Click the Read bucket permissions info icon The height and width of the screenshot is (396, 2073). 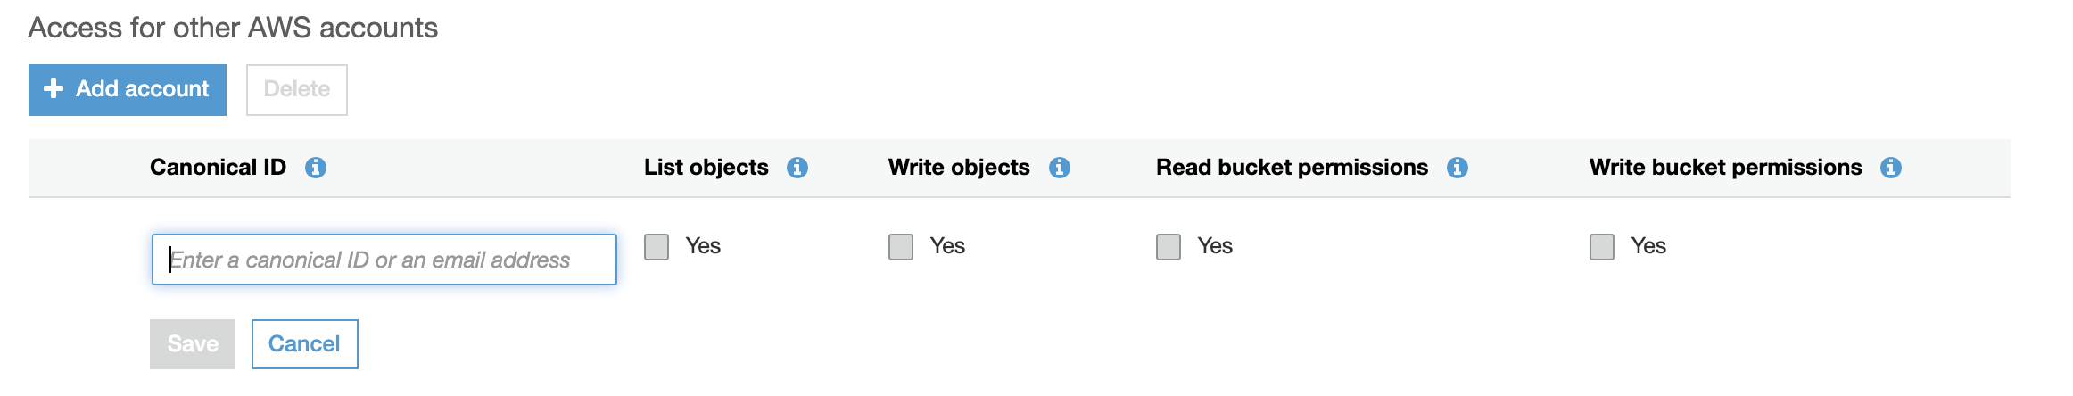coord(1458,168)
